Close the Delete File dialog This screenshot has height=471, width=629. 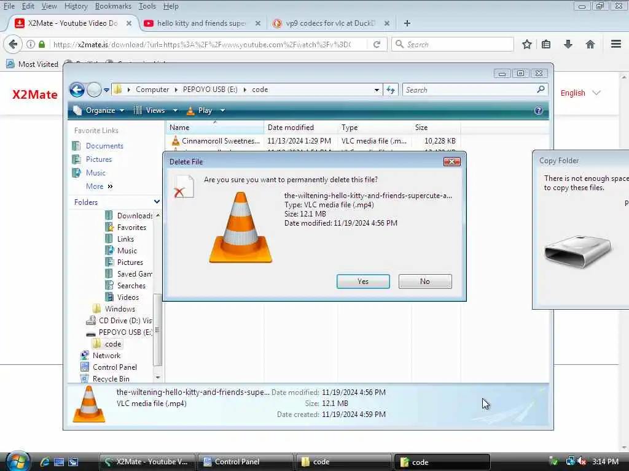click(451, 161)
